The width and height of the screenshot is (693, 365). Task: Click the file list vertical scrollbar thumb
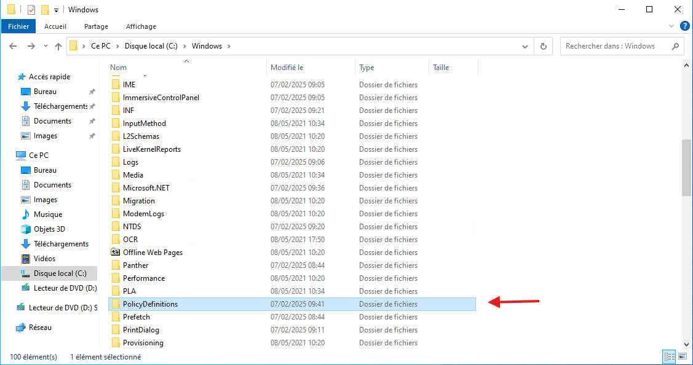point(686,168)
